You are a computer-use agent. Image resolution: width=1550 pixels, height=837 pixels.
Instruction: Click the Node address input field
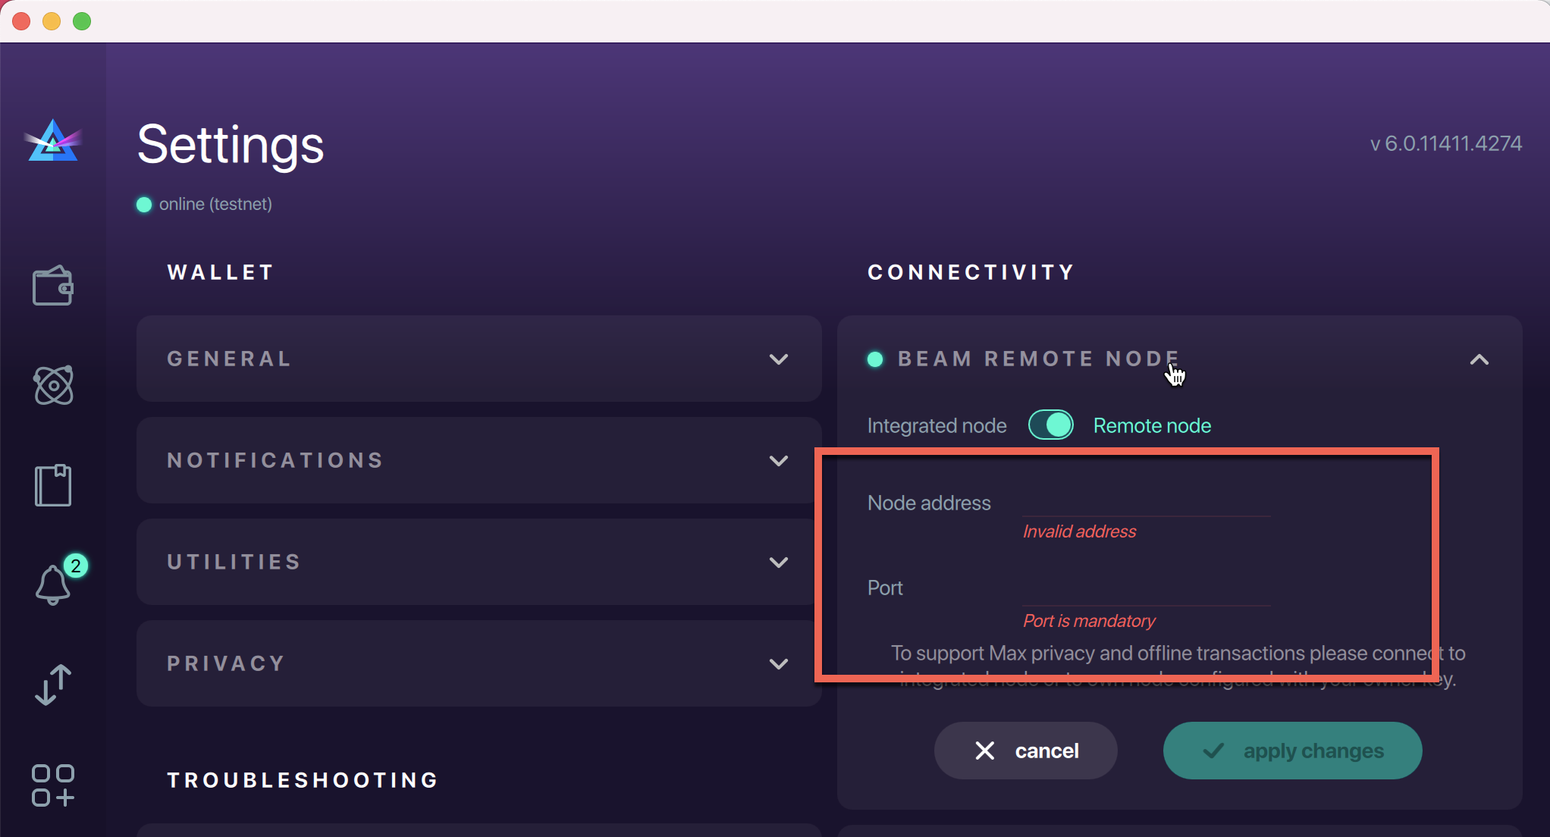[x=1145, y=505]
